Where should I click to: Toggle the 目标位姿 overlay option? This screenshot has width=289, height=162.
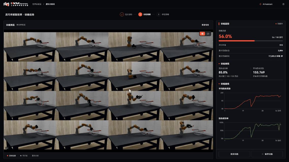tap(11, 156)
